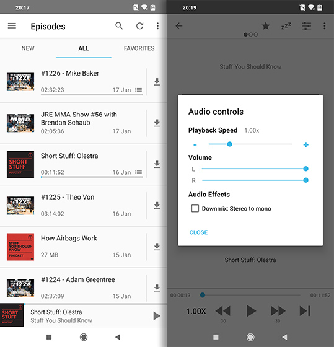Tap queue icon on Mike Baker row
Image resolution: width=334 pixels, height=347 pixels.
click(139, 90)
